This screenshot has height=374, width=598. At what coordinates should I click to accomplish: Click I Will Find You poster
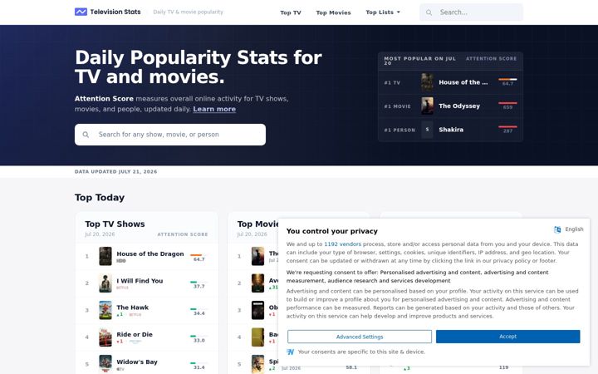(x=105, y=283)
